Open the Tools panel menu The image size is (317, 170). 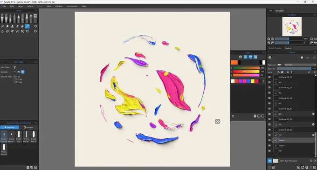(x=36, y=11)
